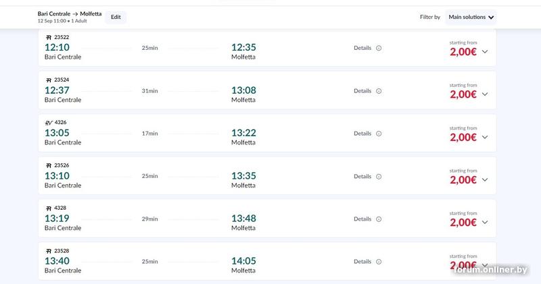Image resolution: width=541 pixels, height=284 pixels.
Task: Click the Bari Centrale → Molfetta route title
Action: click(x=70, y=13)
